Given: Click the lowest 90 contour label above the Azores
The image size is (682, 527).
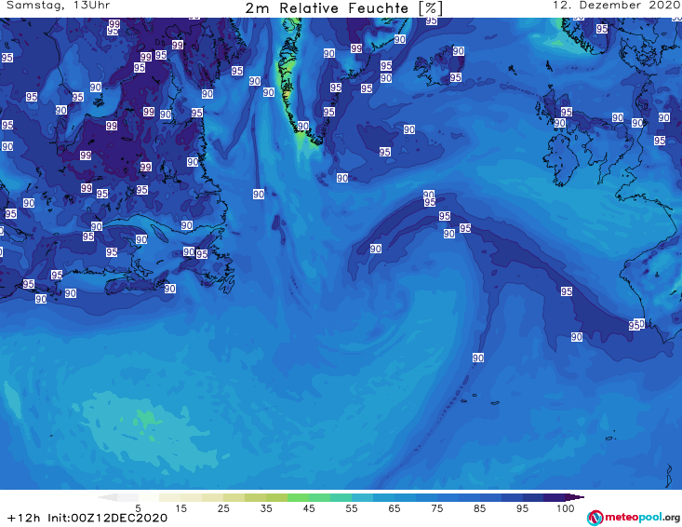Looking at the screenshot, I should point(478,358).
